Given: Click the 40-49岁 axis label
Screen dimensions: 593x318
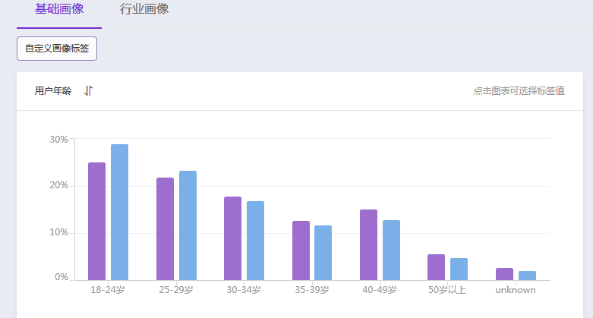Looking at the screenshot, I should (380, 290).
